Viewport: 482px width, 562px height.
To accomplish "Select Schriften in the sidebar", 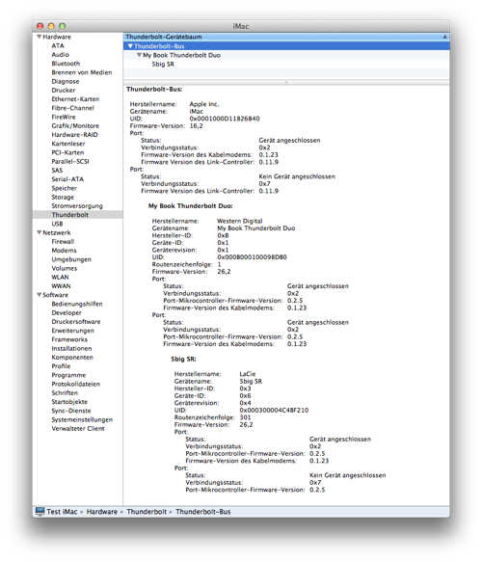I will [x=65, y=393].
